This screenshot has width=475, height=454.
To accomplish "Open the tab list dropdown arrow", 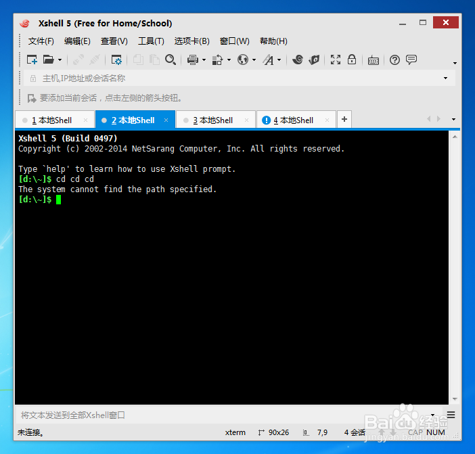I will [x=453, y=119].
